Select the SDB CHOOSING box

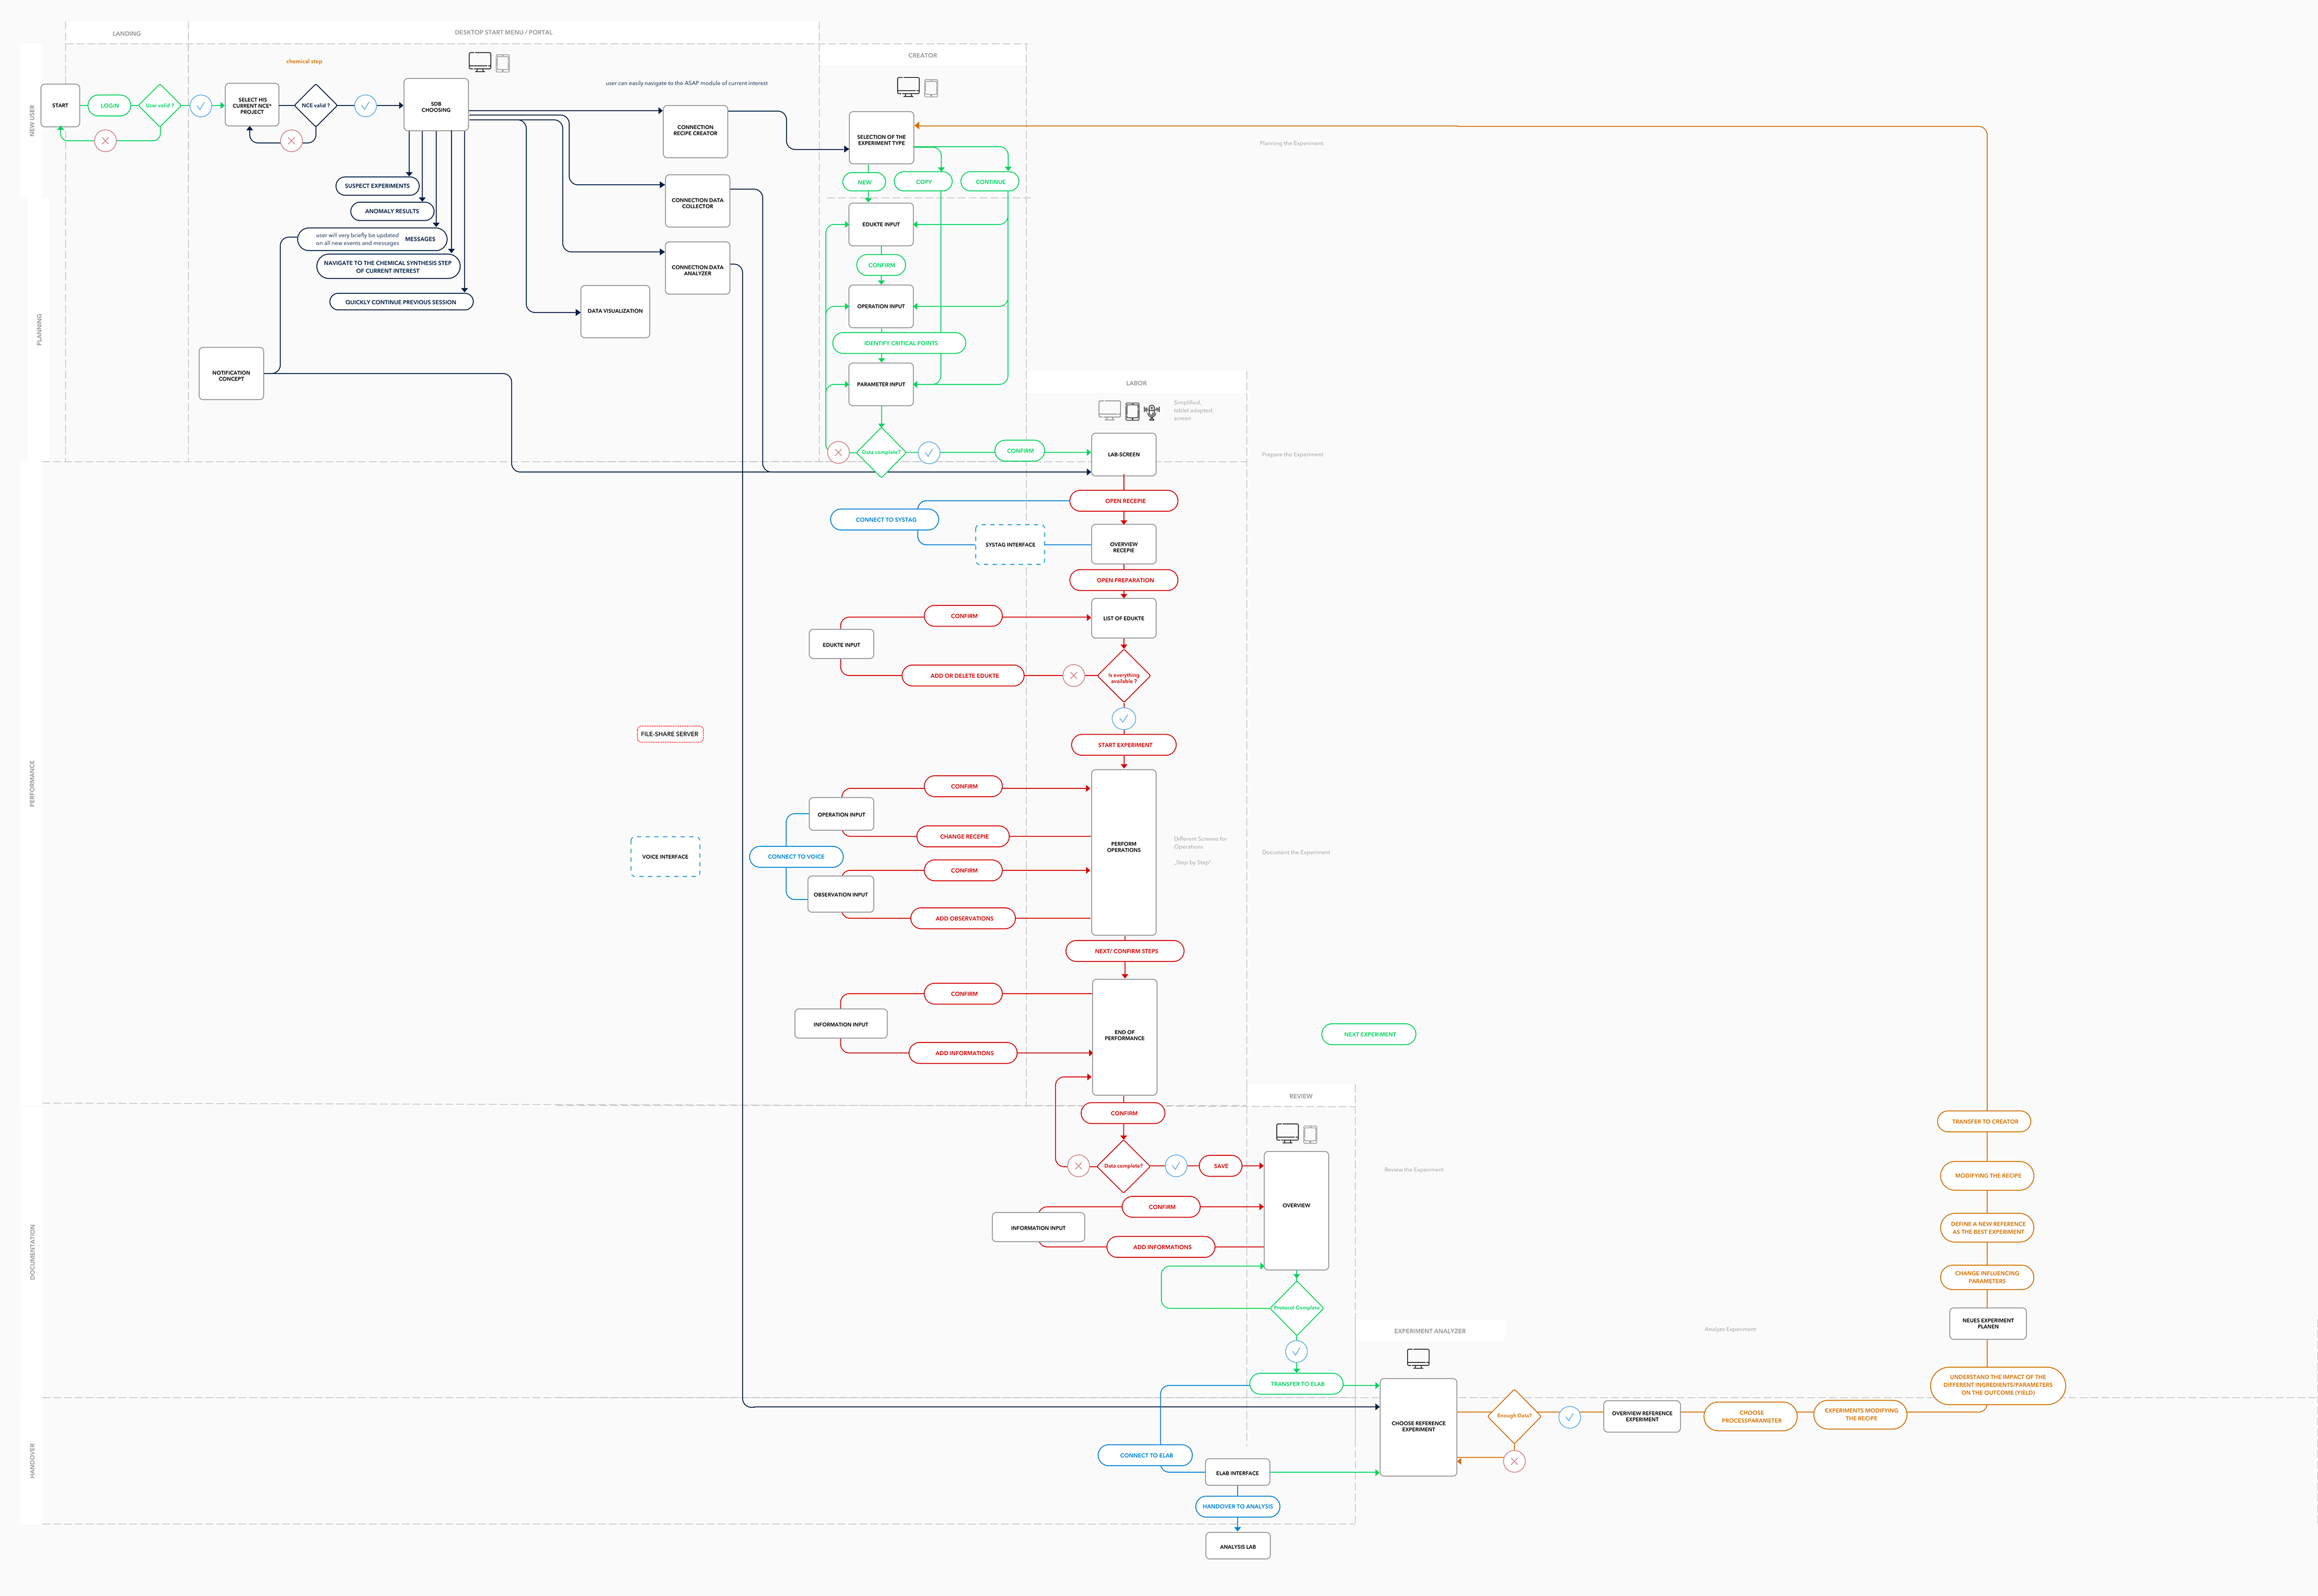436,106
